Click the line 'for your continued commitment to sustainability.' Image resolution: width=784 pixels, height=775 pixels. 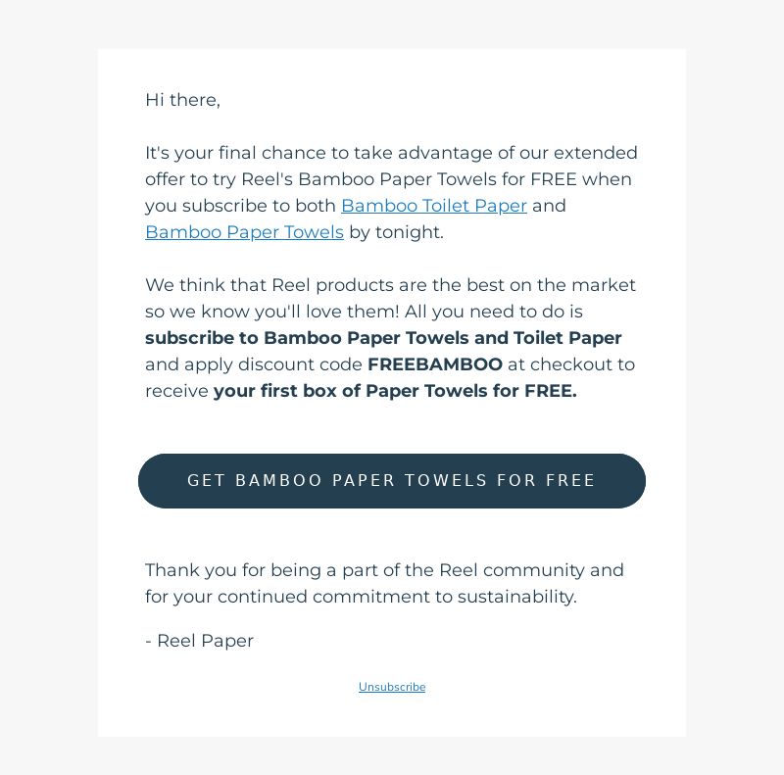(361, 597)
